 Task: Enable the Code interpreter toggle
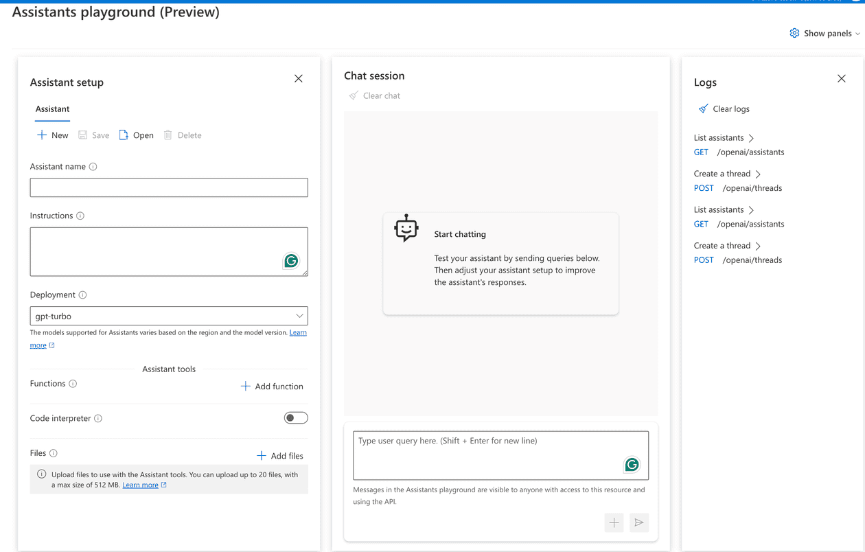296,417
